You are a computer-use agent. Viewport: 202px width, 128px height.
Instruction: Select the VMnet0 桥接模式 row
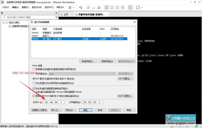79,33
